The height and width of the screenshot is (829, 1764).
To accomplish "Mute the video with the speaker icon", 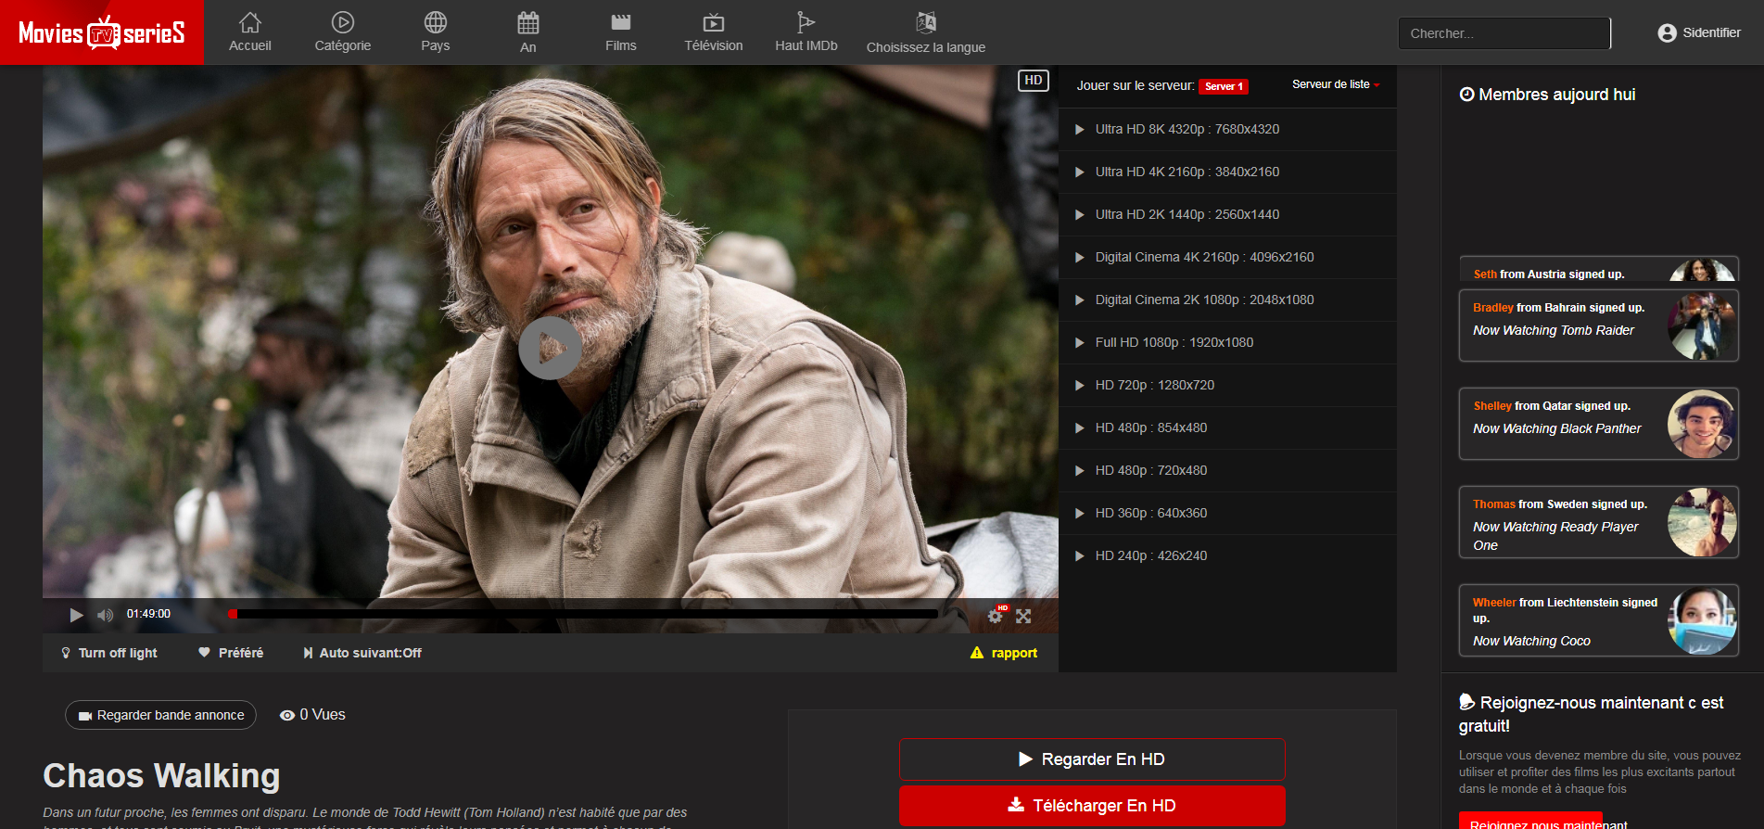I will tap(106, 615).
